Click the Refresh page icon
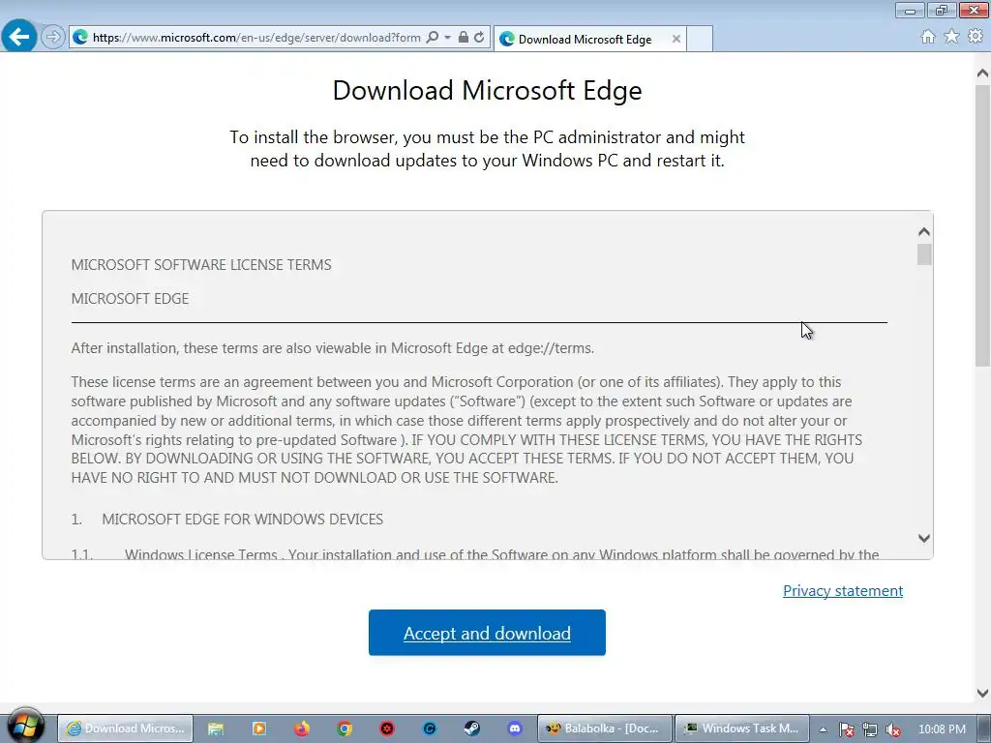The image size is (991, 743). click(x=479, y=38)
